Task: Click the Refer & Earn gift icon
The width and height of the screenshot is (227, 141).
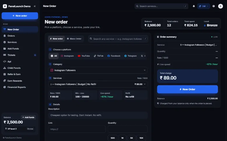Action: click(5, 74)
